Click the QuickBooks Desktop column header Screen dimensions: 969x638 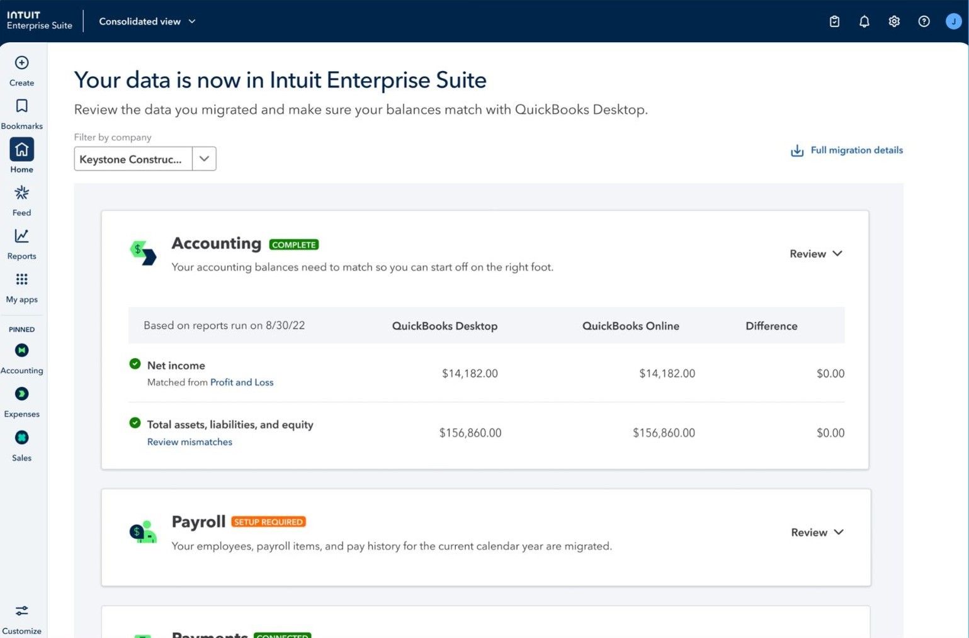445,326
